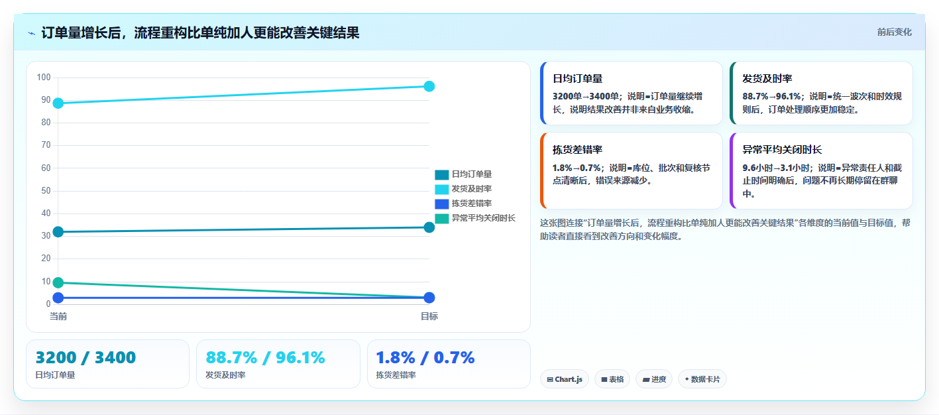
Task: Click the 100 y-axis tick label
Action: [44, 78]
